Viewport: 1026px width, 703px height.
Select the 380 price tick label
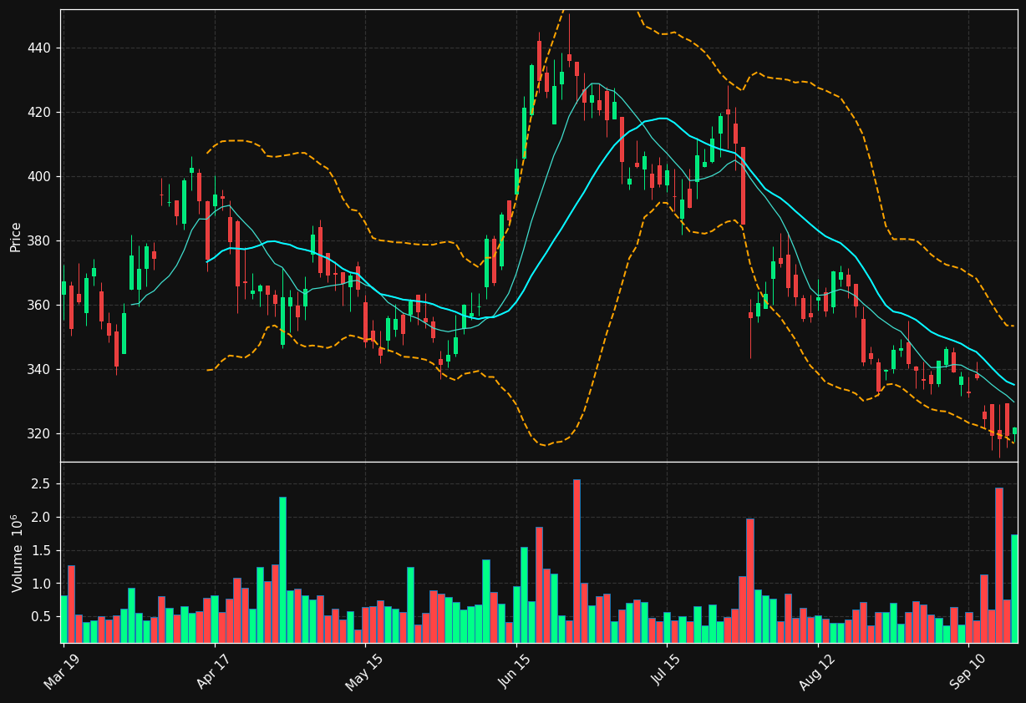[38, 241]
